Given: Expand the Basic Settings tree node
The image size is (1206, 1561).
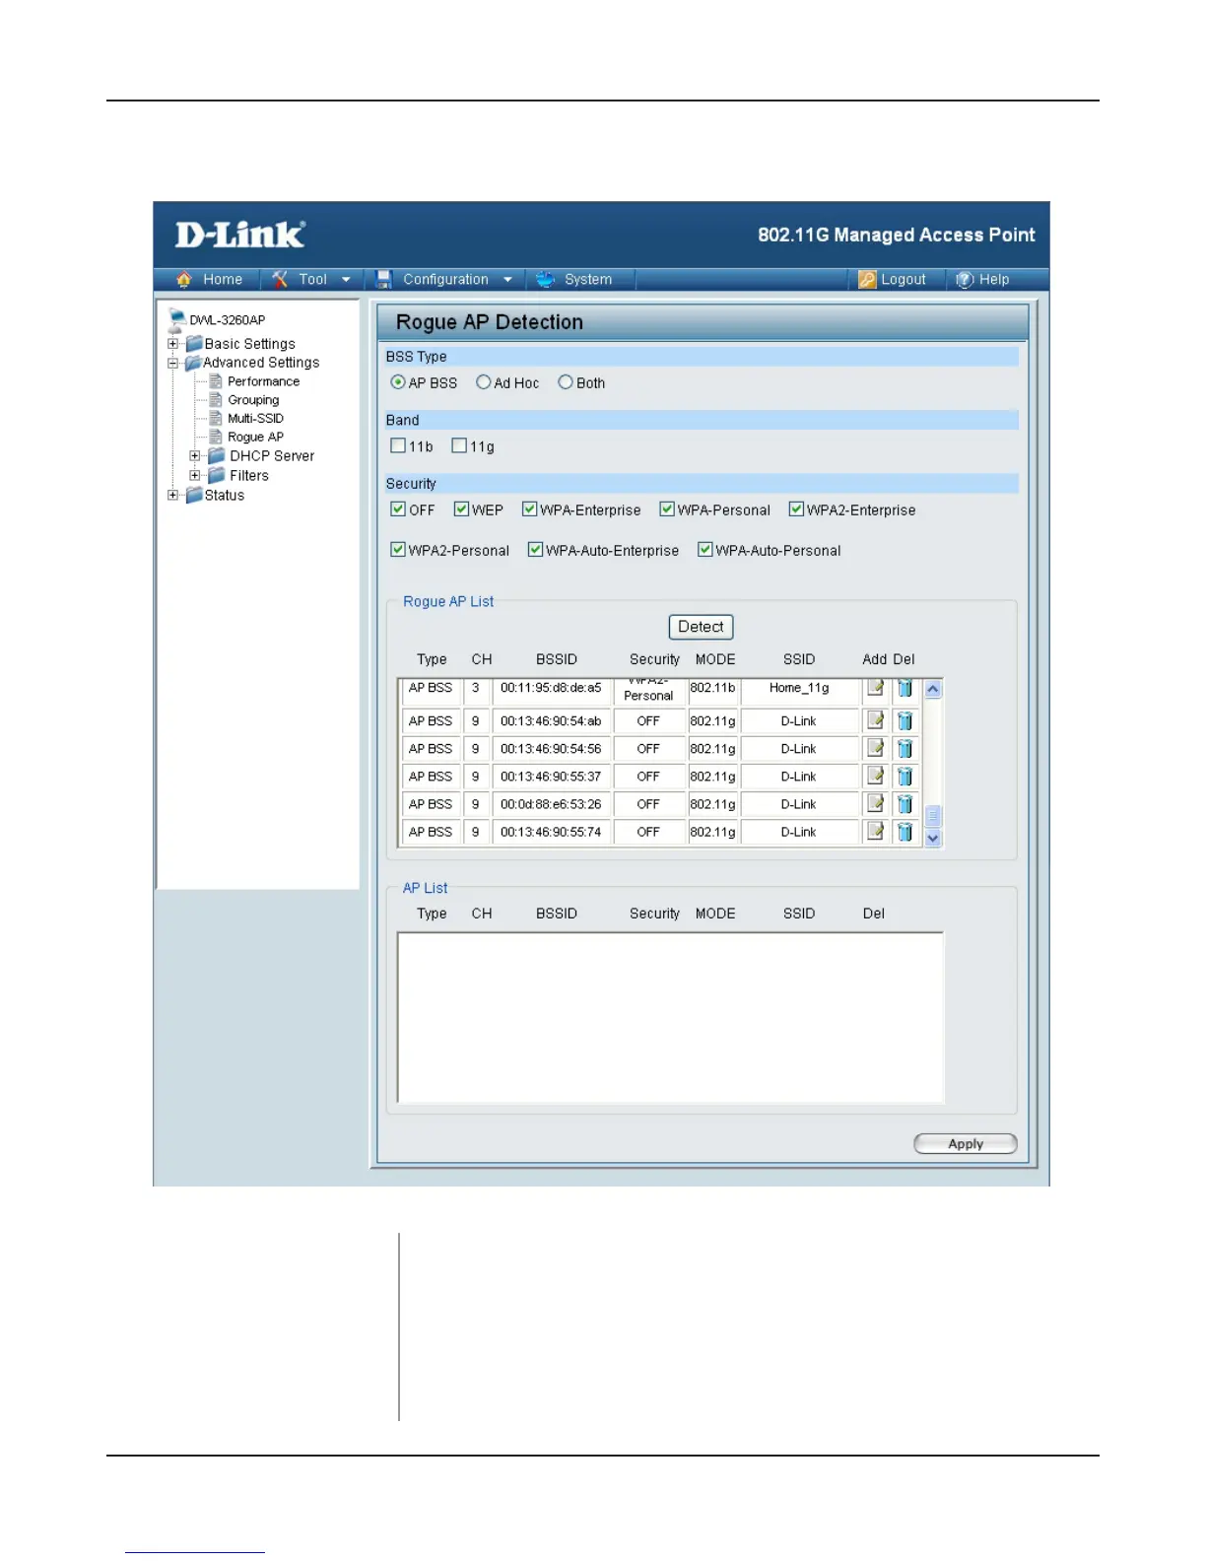Looking at the screenshot, I should [x=173, y=344].
